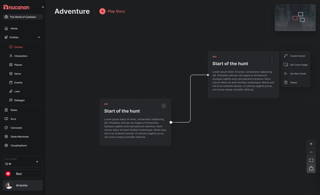320x195 pixels.
Task: Go to State Machines page
Action: click(x=20, y=136)
